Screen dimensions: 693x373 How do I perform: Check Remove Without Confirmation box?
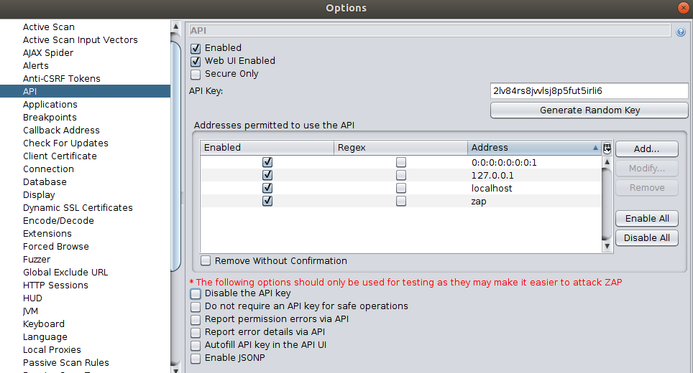(x=206, y=261)
